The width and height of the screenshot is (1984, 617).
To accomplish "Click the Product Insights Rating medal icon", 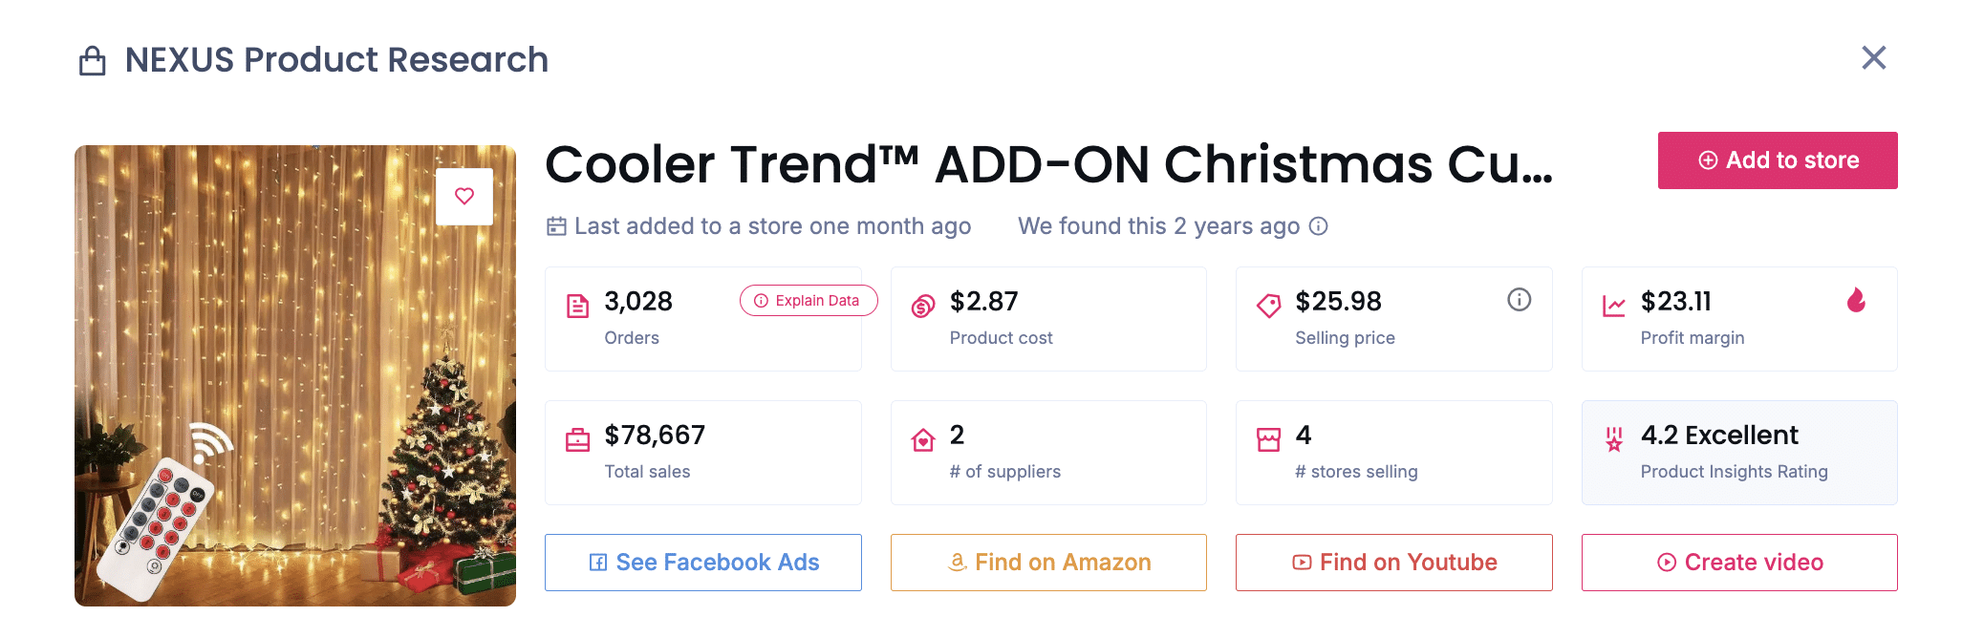I will [1614, 439].
